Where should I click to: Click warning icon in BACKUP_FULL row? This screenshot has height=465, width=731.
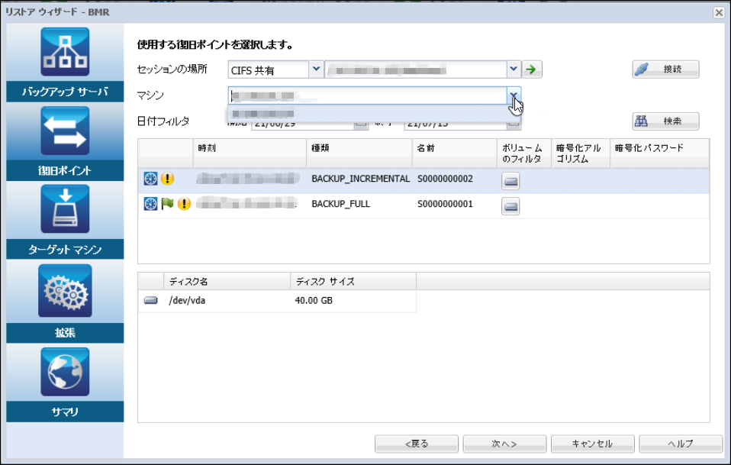click(184, 204)
